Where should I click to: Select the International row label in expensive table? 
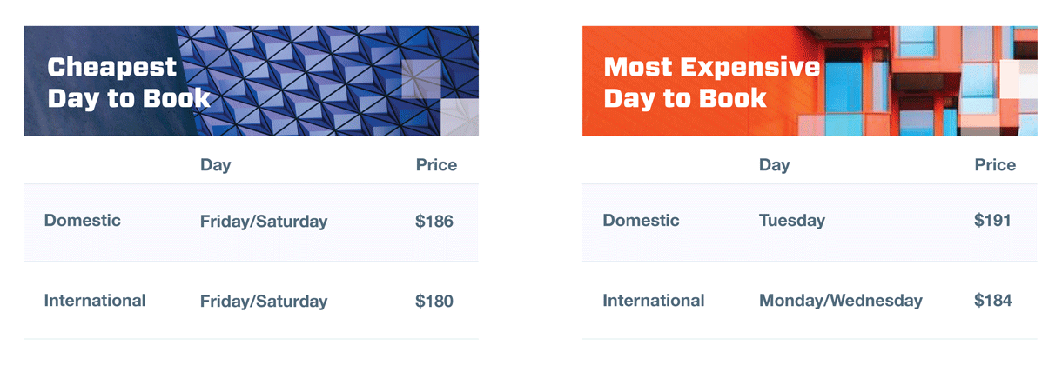pos(654,301)
